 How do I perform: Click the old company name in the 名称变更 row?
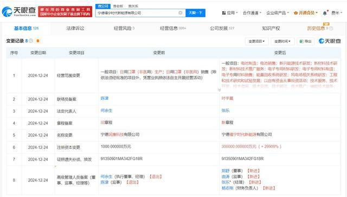(x=120, y=135)
